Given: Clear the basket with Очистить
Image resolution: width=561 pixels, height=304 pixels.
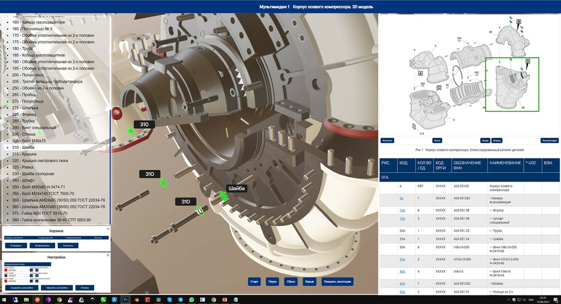Looking at the screenshot, I should point(68,246).
